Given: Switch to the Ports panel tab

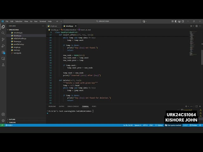Looking at the screenshot, I should click(94, 106).
